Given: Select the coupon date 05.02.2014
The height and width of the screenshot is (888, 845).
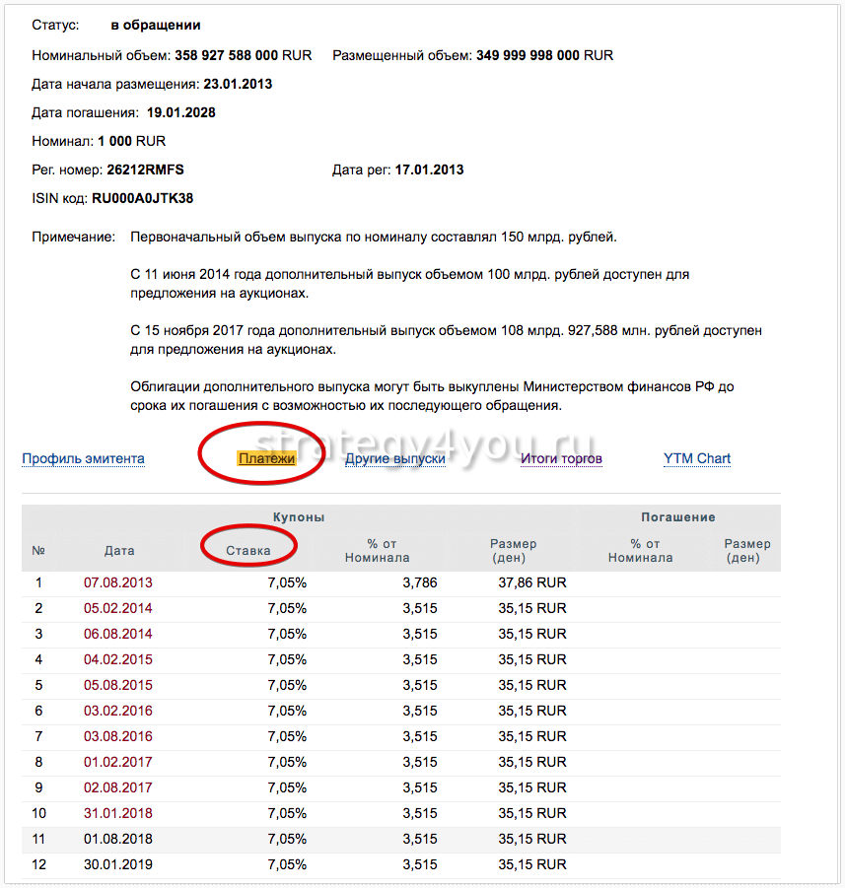Looking at the screenshot, I should coord(118,608).
